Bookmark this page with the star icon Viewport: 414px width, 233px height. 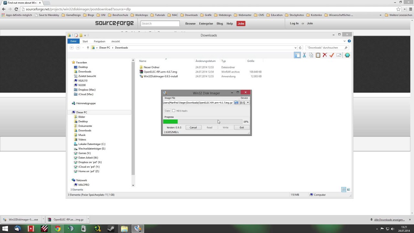(398, 9)
